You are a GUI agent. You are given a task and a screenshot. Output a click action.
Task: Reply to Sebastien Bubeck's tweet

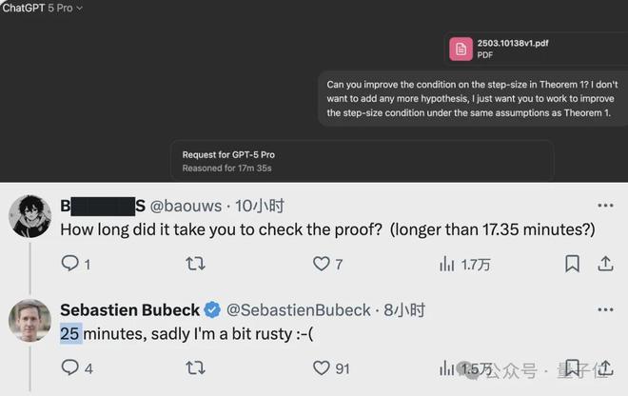pyautogui.click(x=69, y=367)
